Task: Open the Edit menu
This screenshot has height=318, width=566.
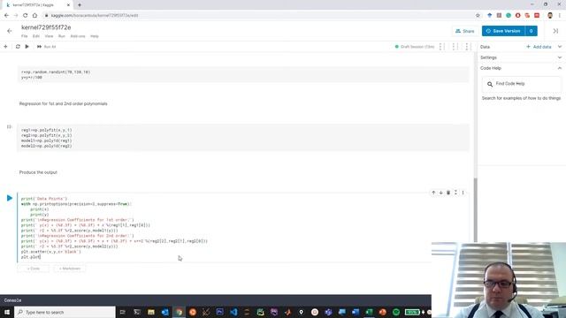Action: [36, 36]
